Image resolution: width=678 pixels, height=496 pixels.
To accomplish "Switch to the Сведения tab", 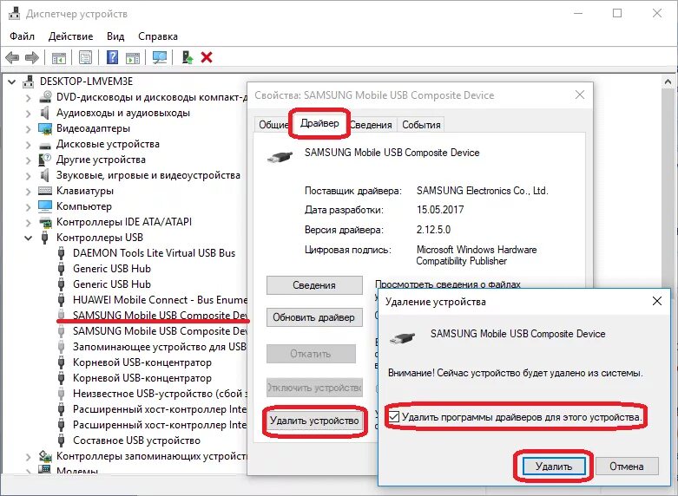I will tap(371, 125).
